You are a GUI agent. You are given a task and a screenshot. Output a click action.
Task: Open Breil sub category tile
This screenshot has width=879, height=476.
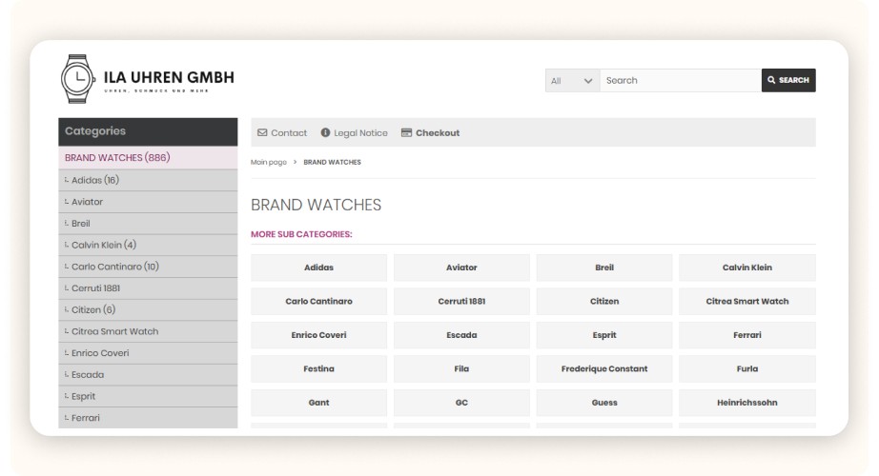point(604,268)
